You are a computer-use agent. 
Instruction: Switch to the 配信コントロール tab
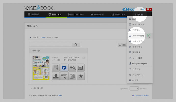click(76, 15)
